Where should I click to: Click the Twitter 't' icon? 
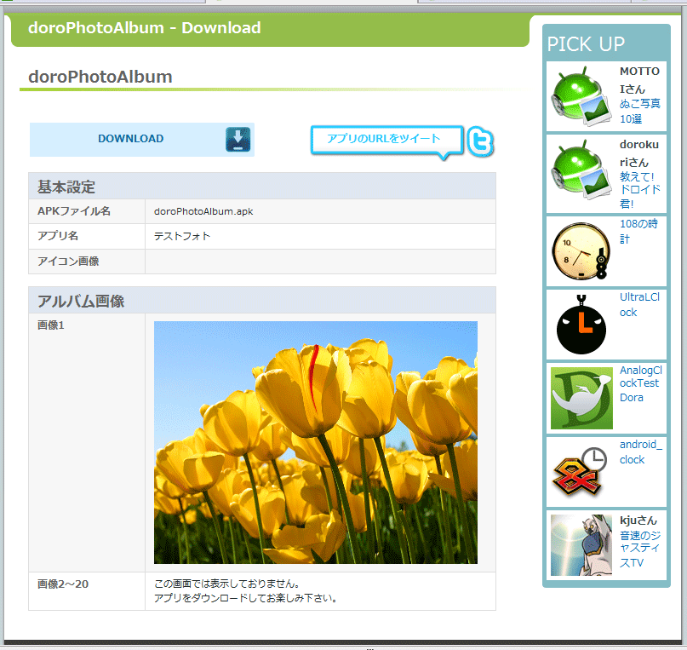(480, 141)
